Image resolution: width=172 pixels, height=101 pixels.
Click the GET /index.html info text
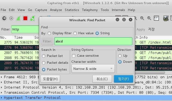pos(155,42)
